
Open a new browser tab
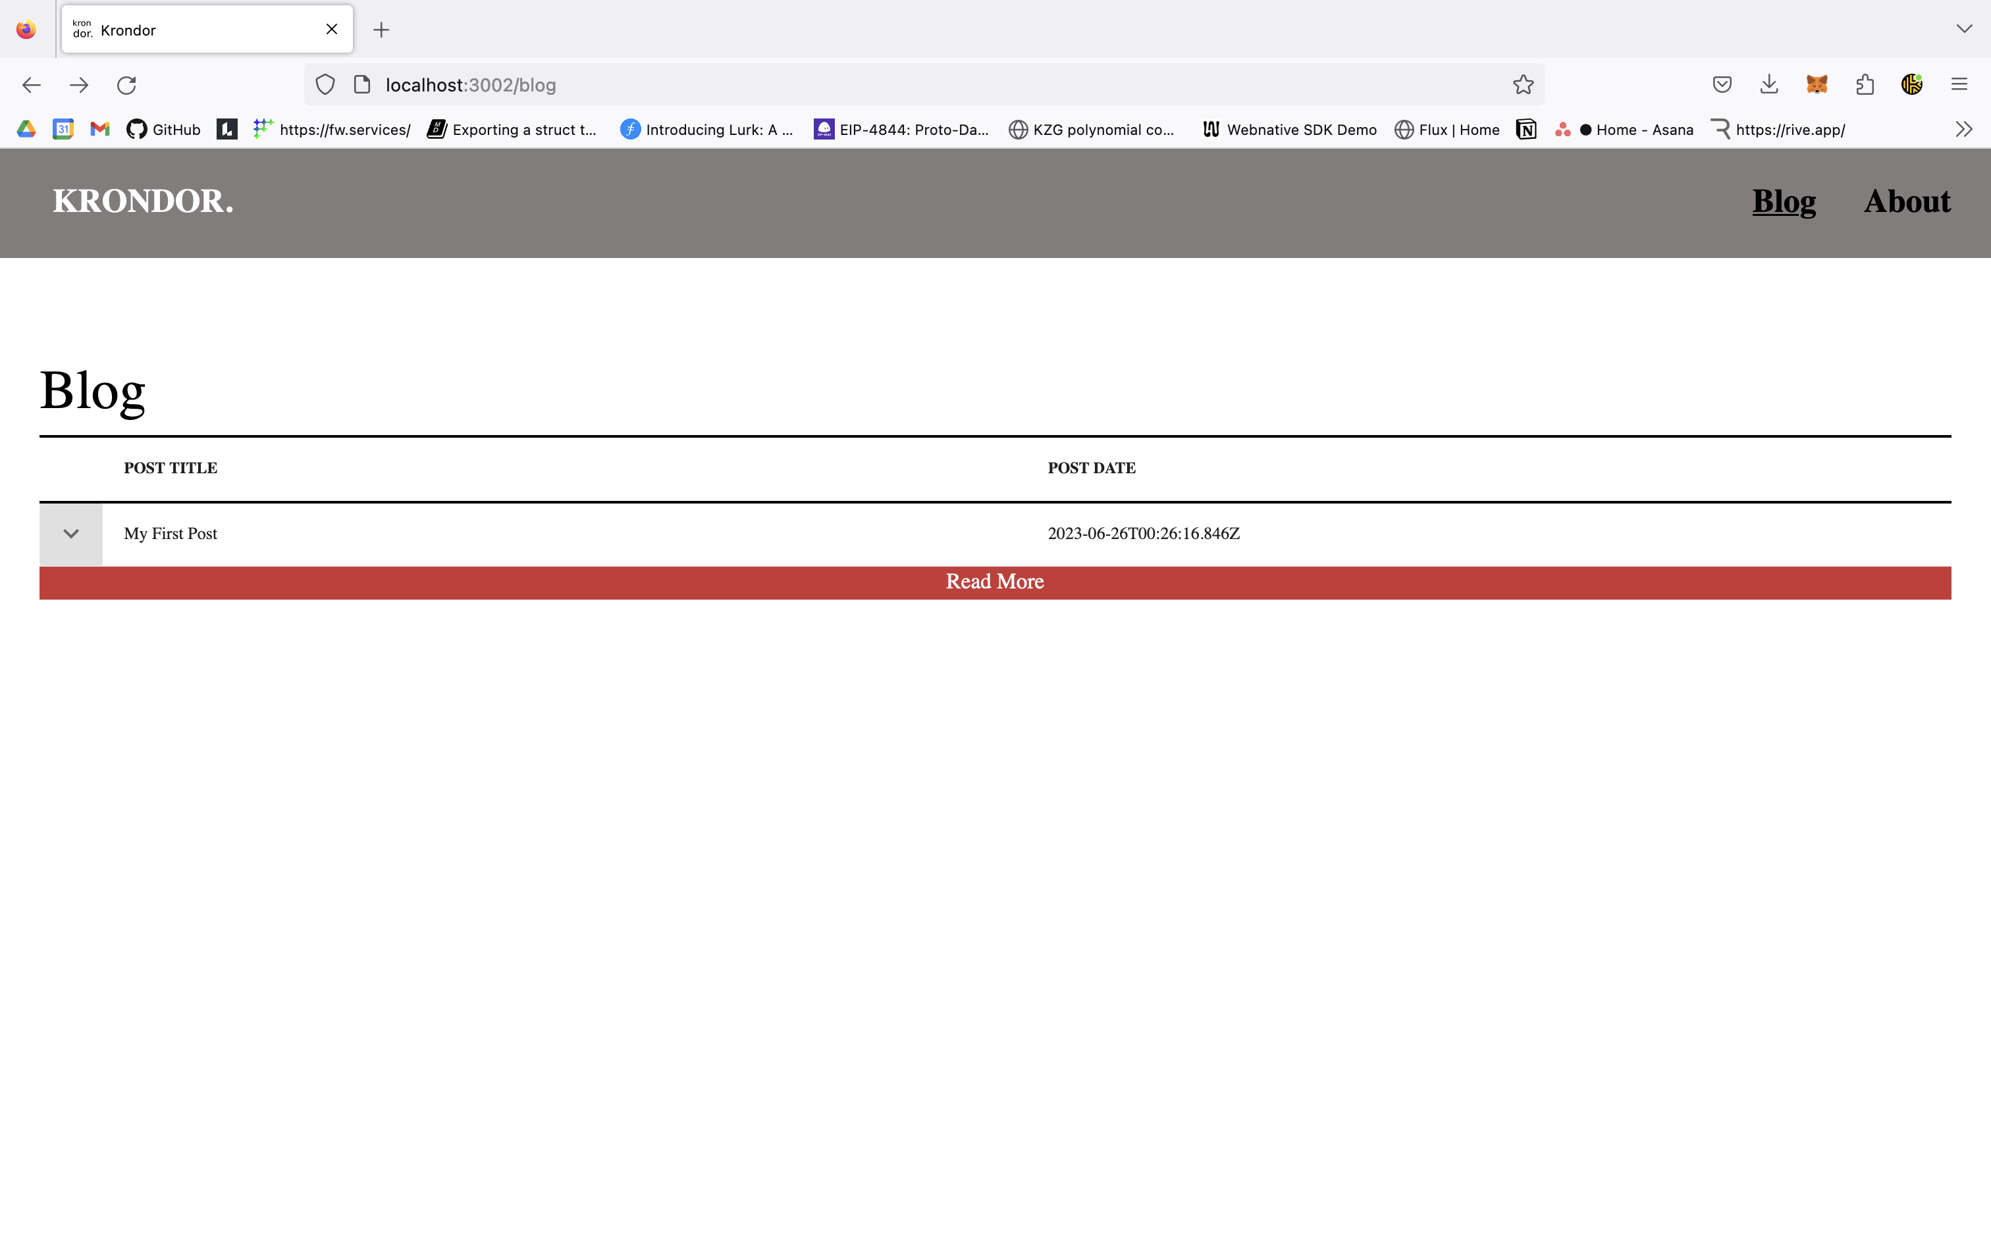tap(381, 30)
